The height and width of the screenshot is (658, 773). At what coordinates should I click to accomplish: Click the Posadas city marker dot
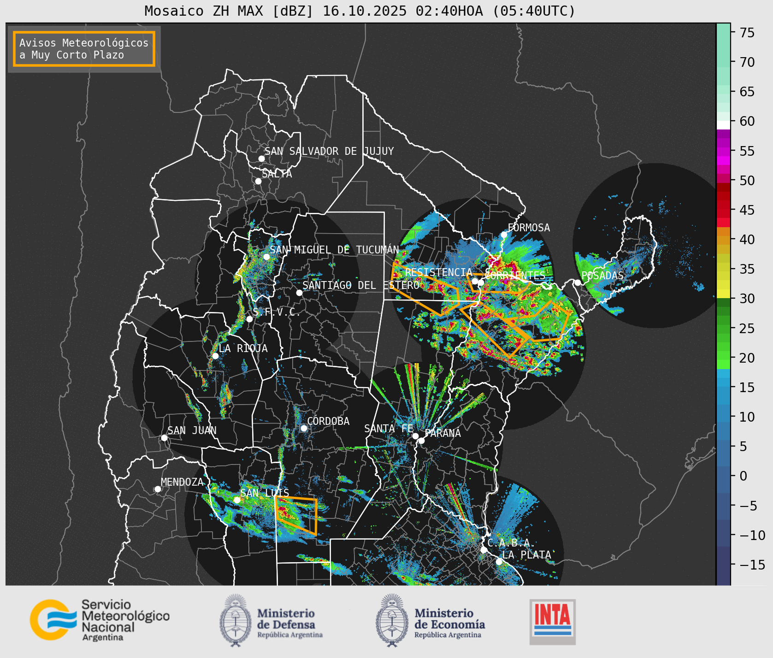pyautogui.click(x=578, y=282)
